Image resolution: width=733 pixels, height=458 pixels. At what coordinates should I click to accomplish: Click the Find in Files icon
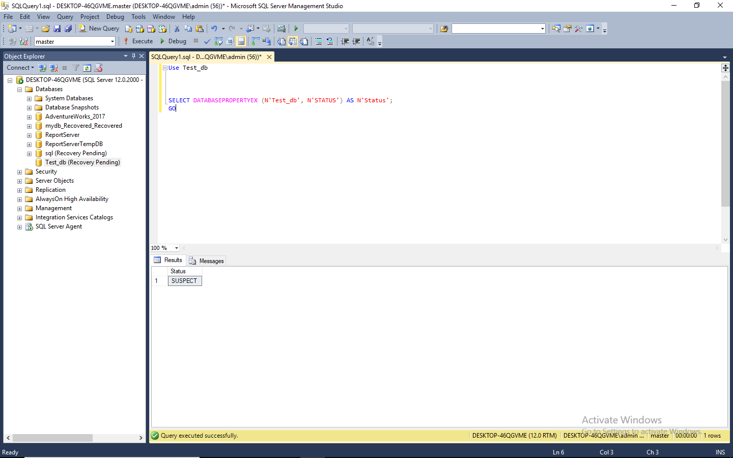click(x=444, y=28)
